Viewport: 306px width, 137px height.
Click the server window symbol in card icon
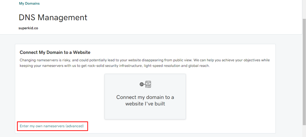click(x=148, y=84)
